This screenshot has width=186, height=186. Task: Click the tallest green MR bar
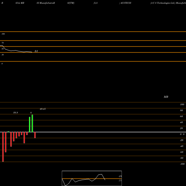32,124
